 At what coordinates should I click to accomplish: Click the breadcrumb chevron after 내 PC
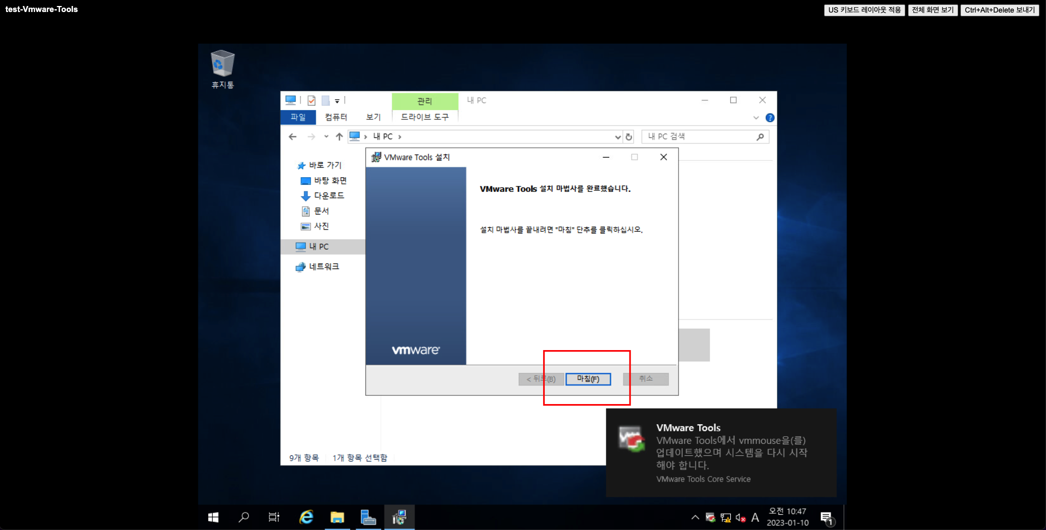400,137
